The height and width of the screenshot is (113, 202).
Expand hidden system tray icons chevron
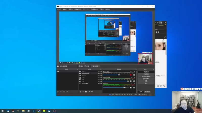(x=171, y=111)
